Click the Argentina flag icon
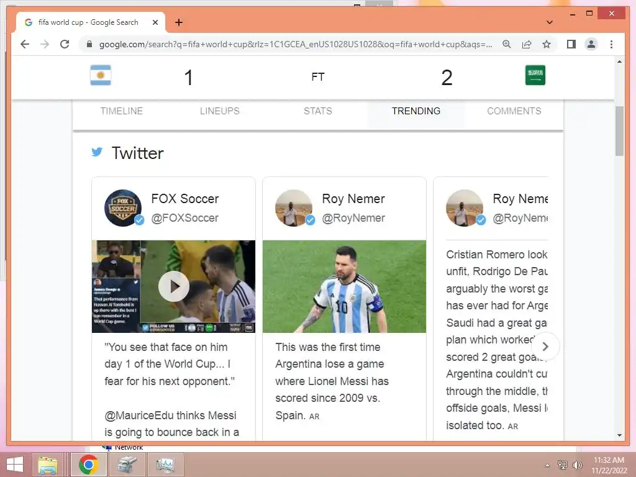The width and height of the screenshot is (636, 477). coord(101,75)
